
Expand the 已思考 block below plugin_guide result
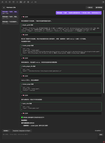pyautogui.click(x=61, y=35)
